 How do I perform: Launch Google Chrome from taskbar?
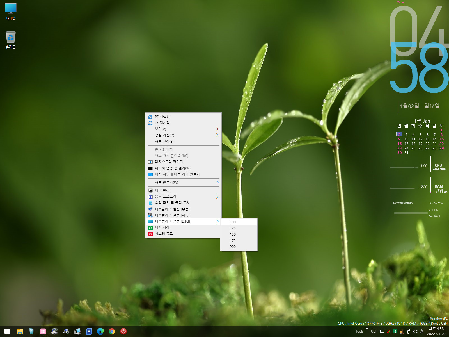pyautogui.click(x=112, y=331)
